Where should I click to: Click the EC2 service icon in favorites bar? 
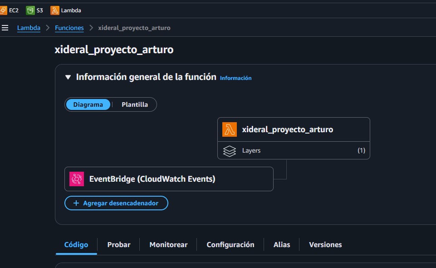pos(4,10)
